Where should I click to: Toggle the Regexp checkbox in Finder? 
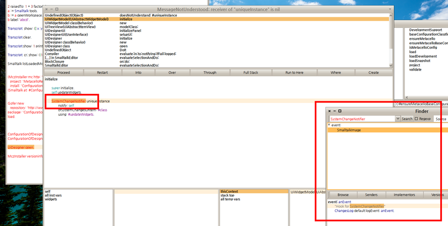coord(416,119)
